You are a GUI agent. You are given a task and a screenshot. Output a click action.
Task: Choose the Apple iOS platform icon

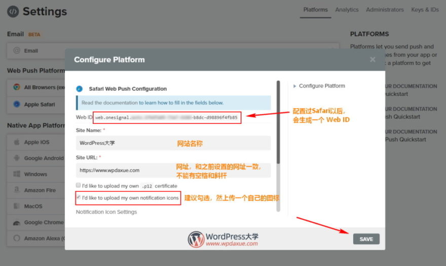click(x=16, y=142)
